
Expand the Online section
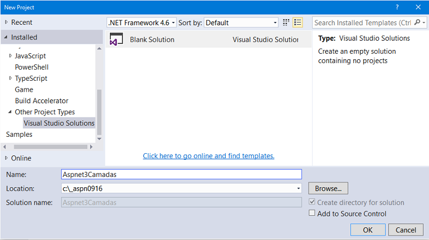[x=6, y=158]
